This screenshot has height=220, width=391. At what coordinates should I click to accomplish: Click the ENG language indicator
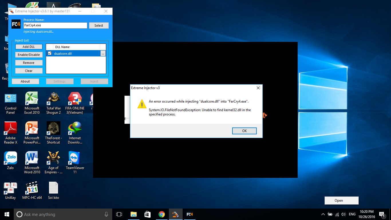pos(352,214)
